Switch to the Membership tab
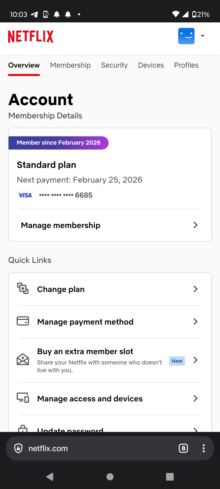Screen dimensions: 220x489 click(x=70, y=65)
